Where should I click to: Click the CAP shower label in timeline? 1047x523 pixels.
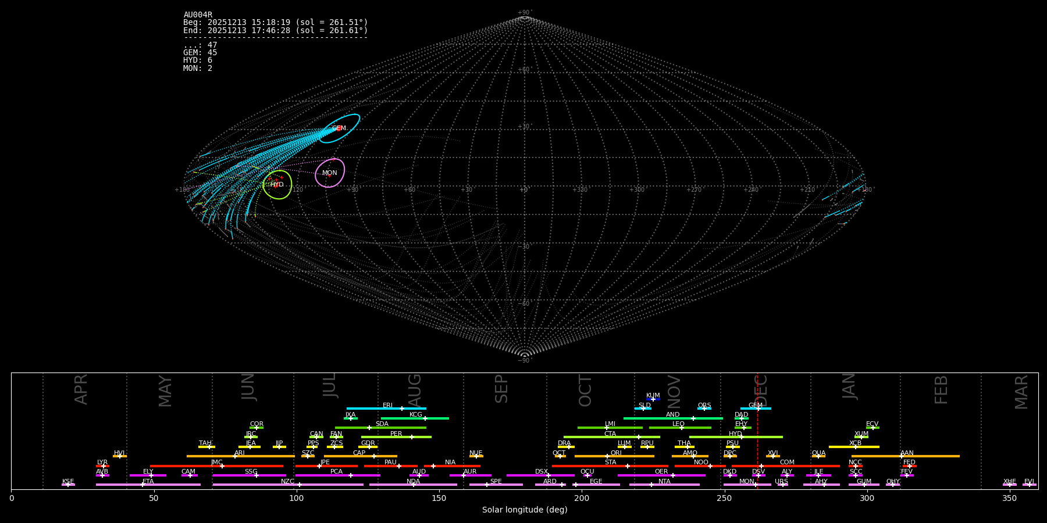coord(359,453)
